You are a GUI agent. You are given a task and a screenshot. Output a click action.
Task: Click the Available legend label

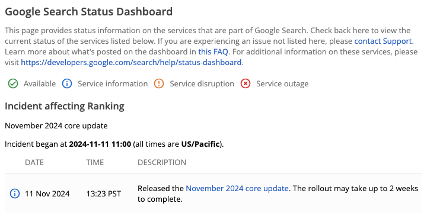point(40,83)
